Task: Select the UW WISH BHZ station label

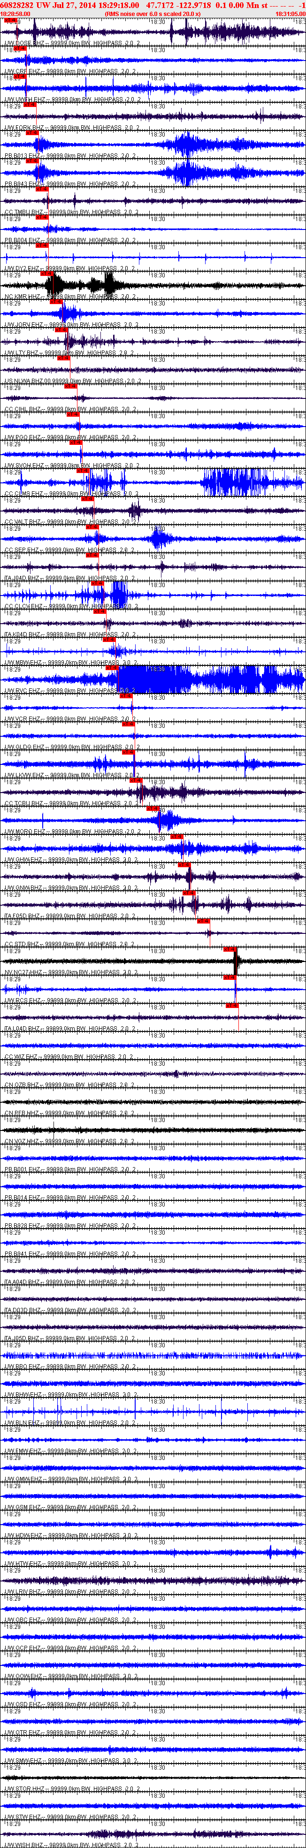Action: 72,1844
